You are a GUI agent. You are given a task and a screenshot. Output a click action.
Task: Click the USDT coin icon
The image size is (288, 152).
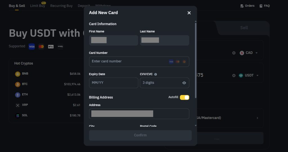241,76
